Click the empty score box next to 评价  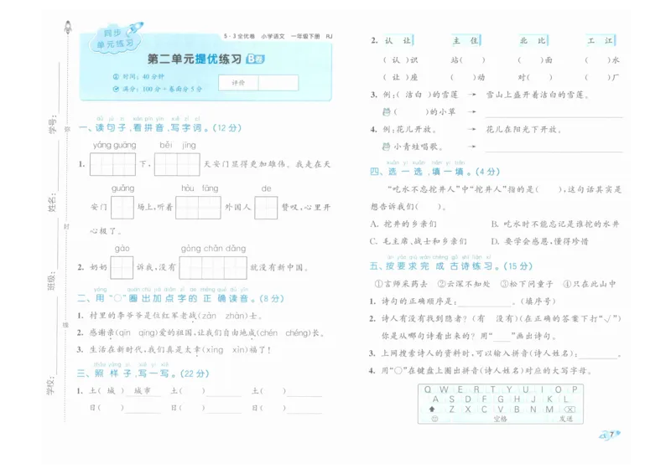click(x=278, y=83)
